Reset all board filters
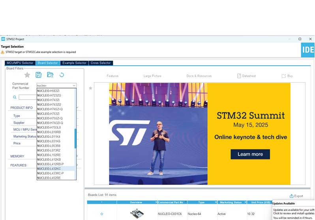Screen dimensions: 315x220 (x=62, y=75)
